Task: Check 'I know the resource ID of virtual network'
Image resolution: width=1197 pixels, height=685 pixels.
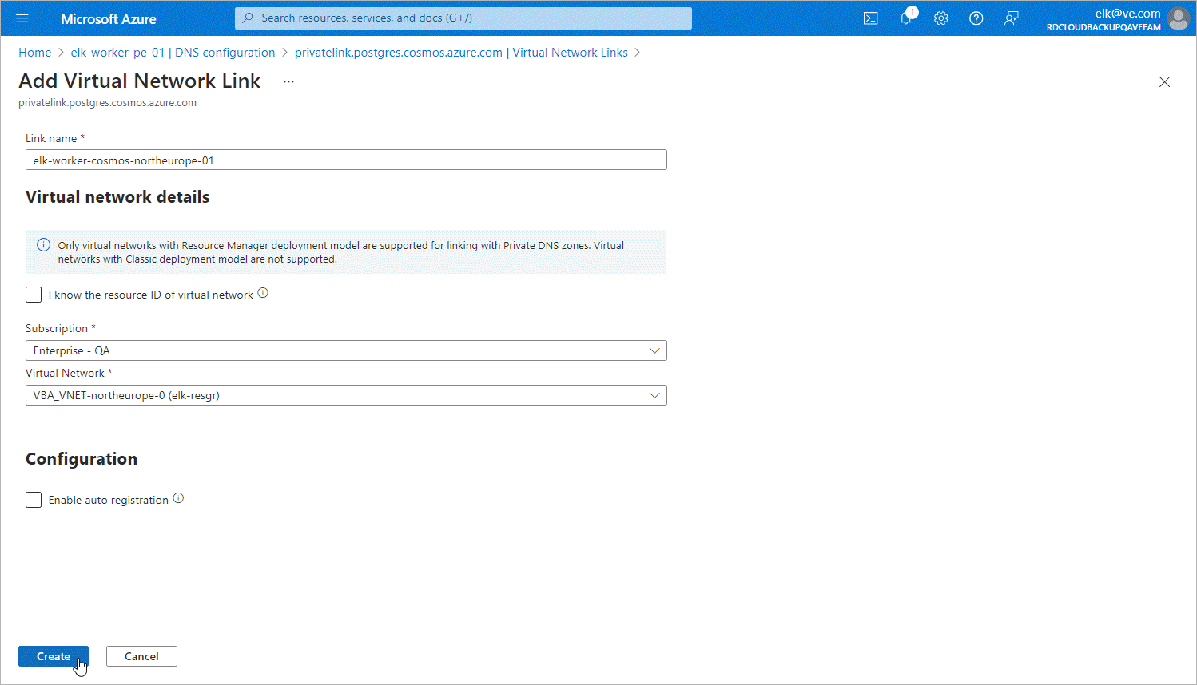Action: (34, 295)
